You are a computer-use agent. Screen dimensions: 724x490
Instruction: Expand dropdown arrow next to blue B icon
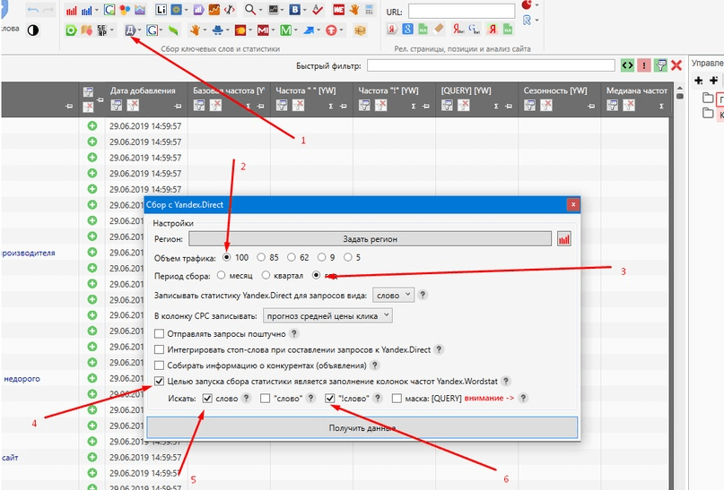tap(305, 10)
